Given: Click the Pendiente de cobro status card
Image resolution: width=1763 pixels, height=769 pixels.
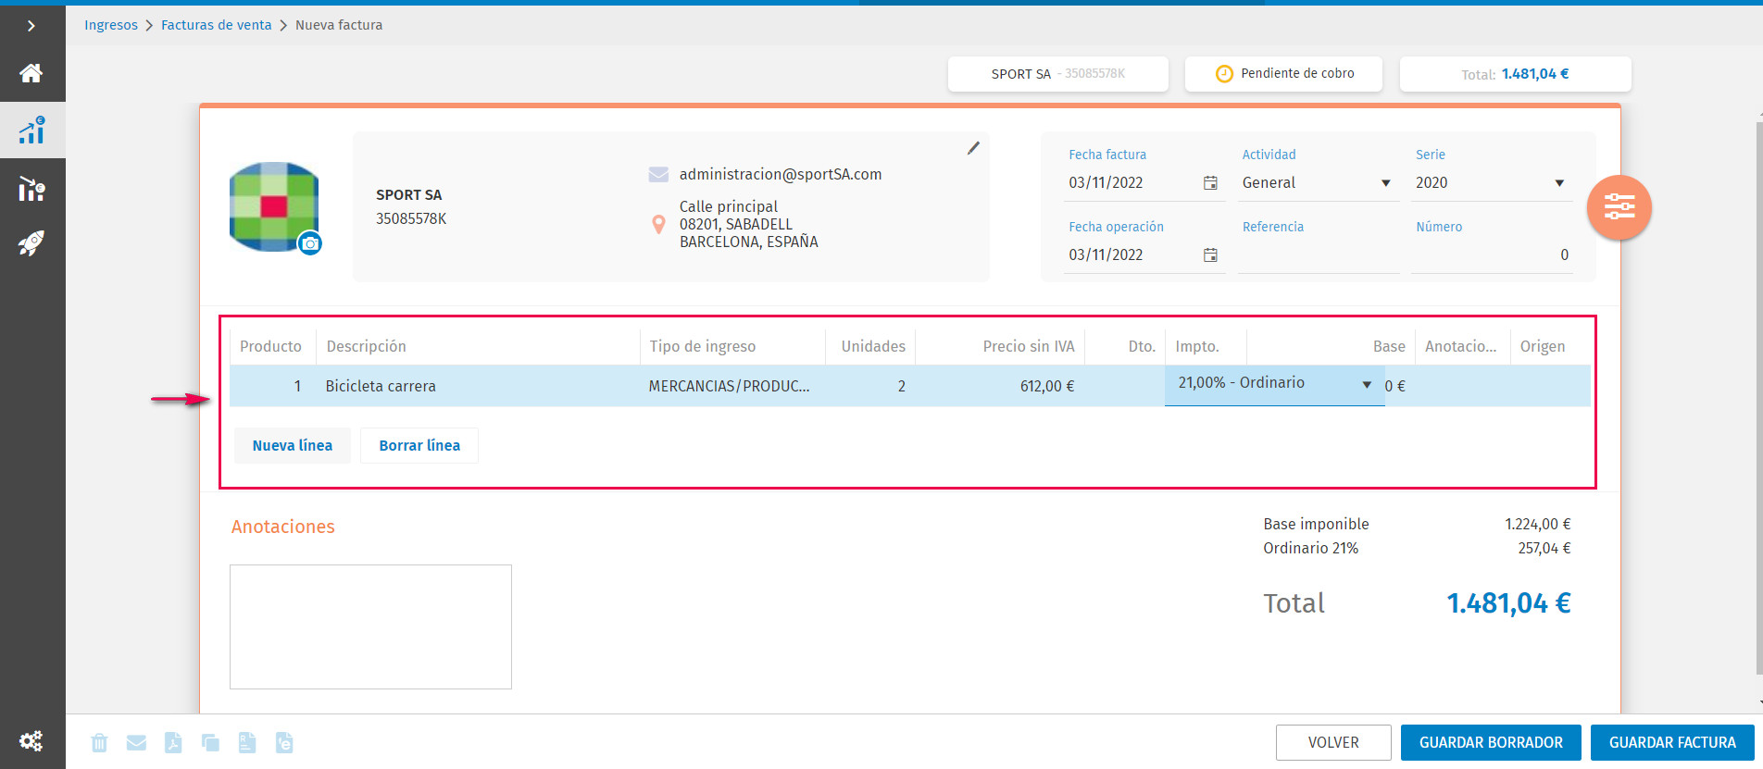Looking at the screenshot, I should 1283,74.
